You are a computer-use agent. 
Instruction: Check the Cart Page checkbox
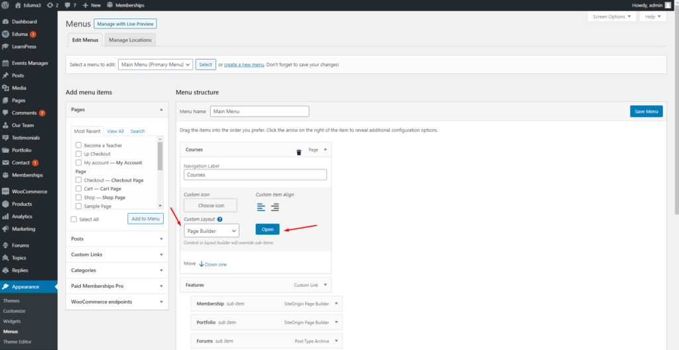click(78, 189)
